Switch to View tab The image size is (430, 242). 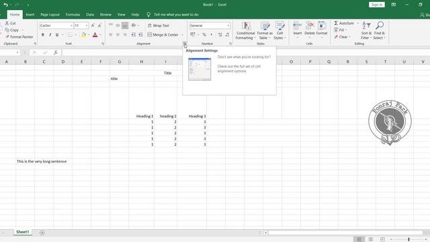121,15
